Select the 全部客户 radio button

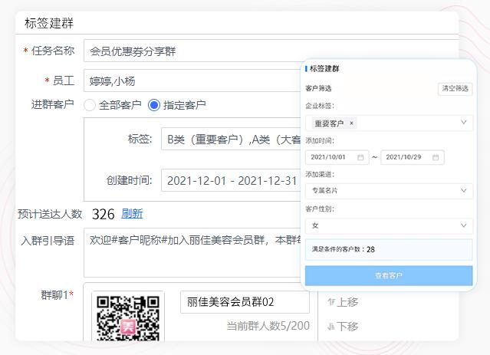pyautogui.click(x=90, y=105)
